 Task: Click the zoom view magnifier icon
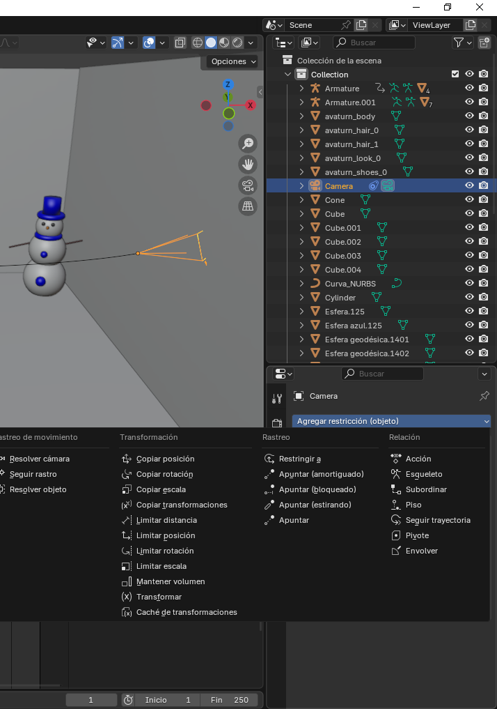tap(248, 144)
